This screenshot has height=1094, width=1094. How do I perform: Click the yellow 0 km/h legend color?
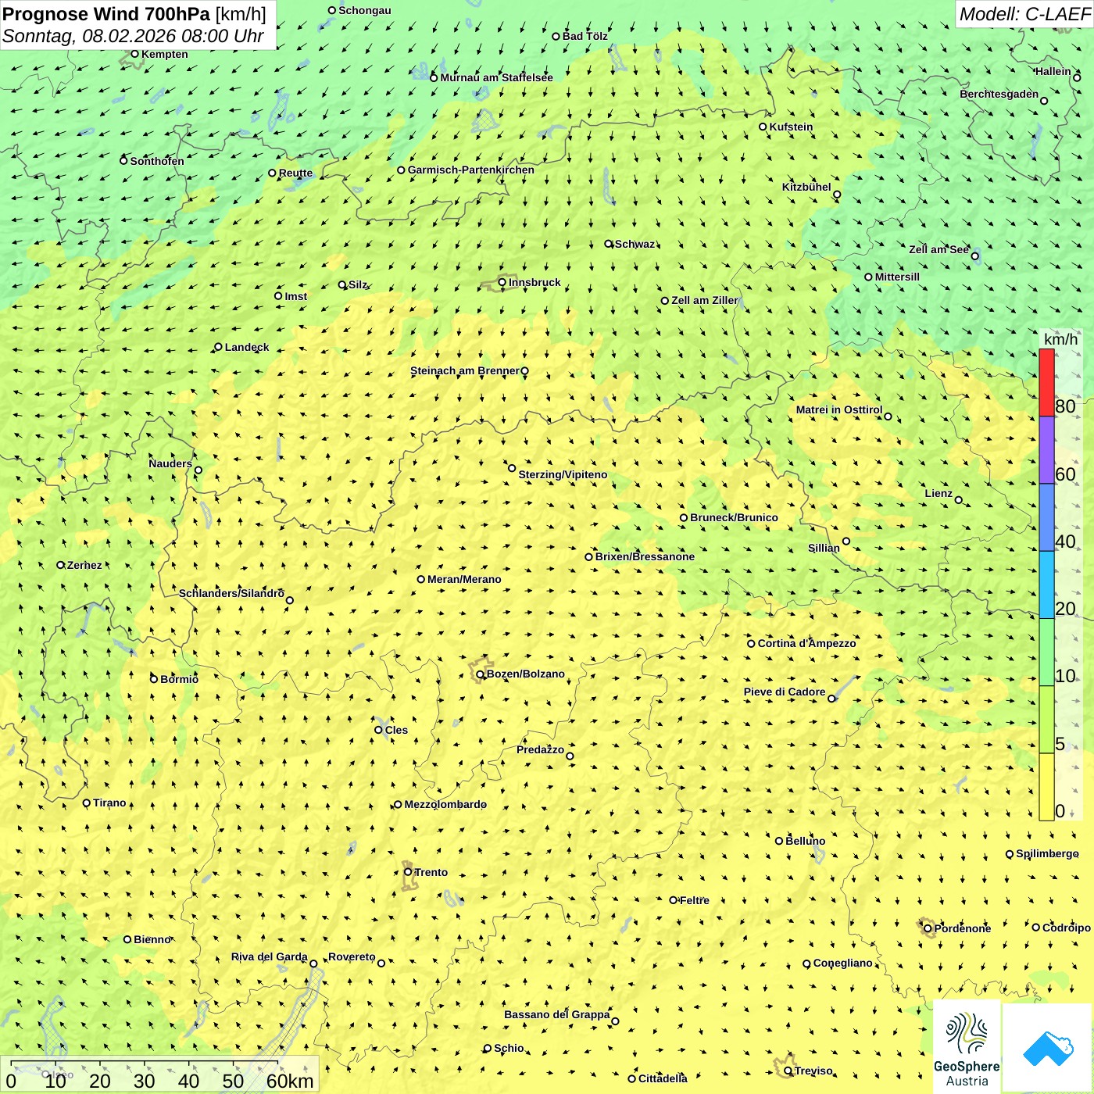coord(1046,787)
